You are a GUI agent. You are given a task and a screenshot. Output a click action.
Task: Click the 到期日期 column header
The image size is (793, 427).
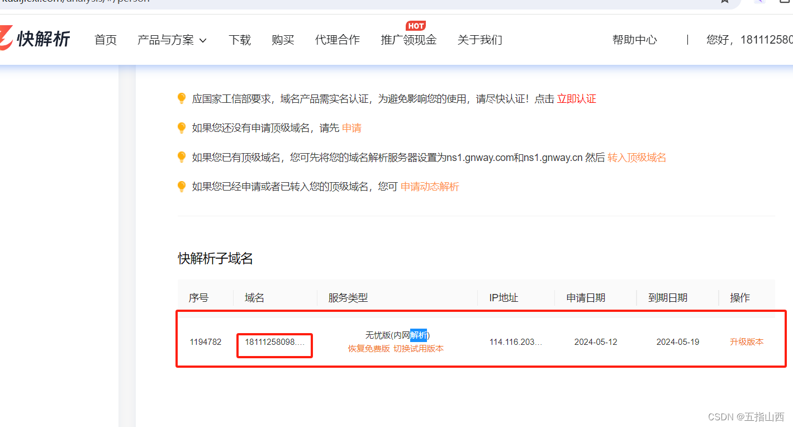click(668, 298)
